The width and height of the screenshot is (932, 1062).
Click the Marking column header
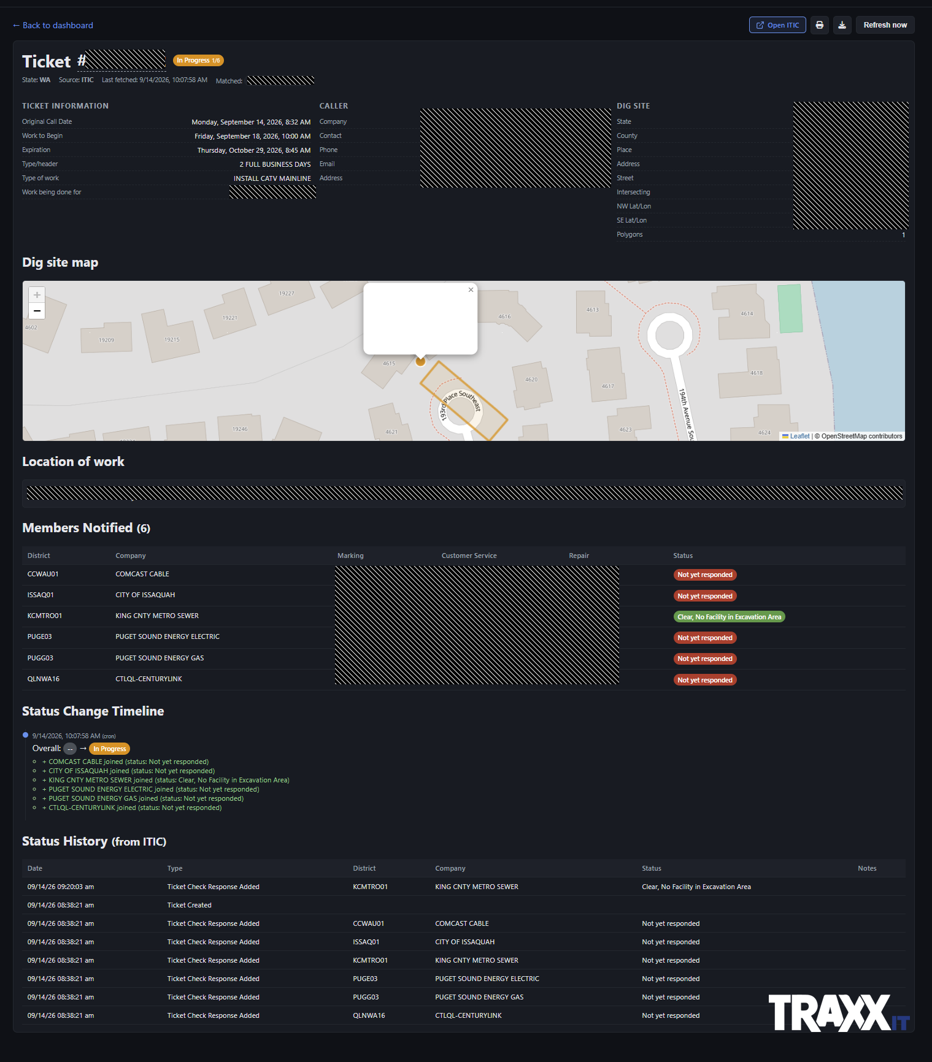click(350, 556)
